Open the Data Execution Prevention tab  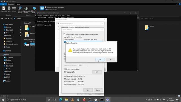(x=82, y=27)
